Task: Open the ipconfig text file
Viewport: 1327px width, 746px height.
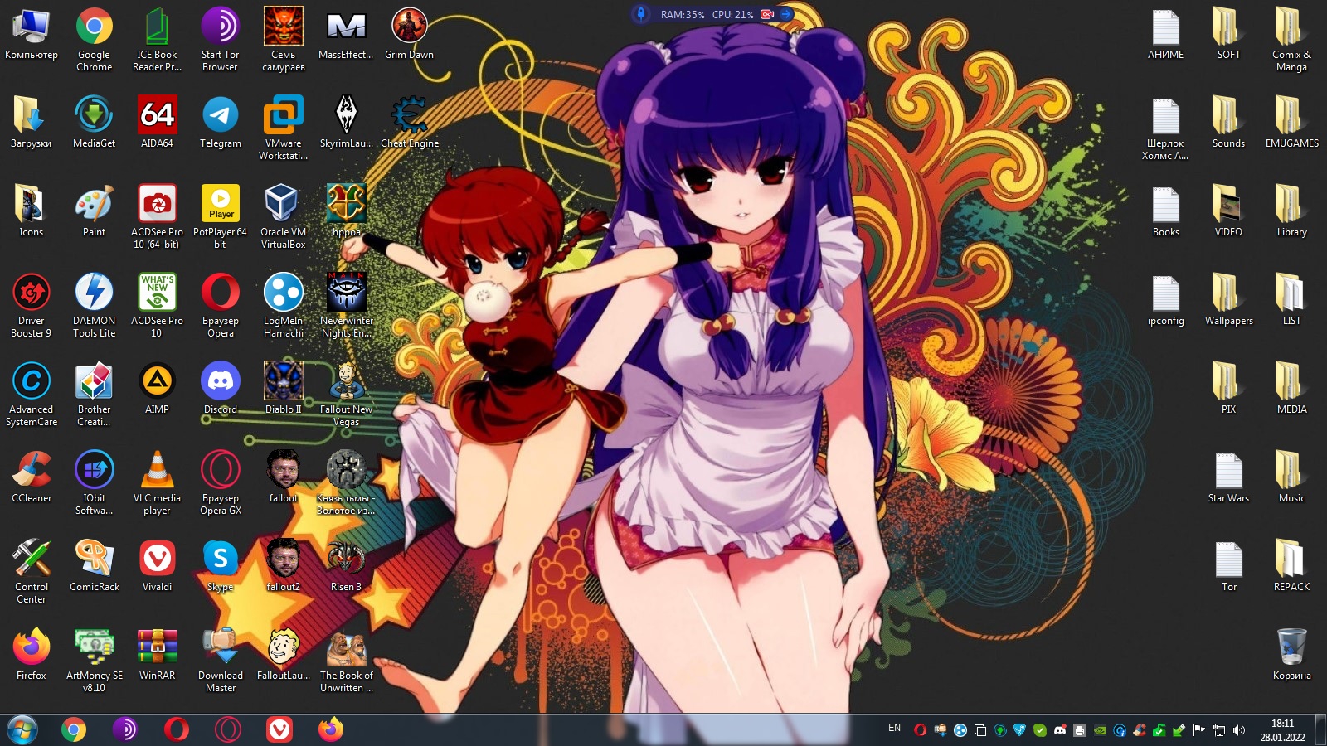Action: [1165, 300]
